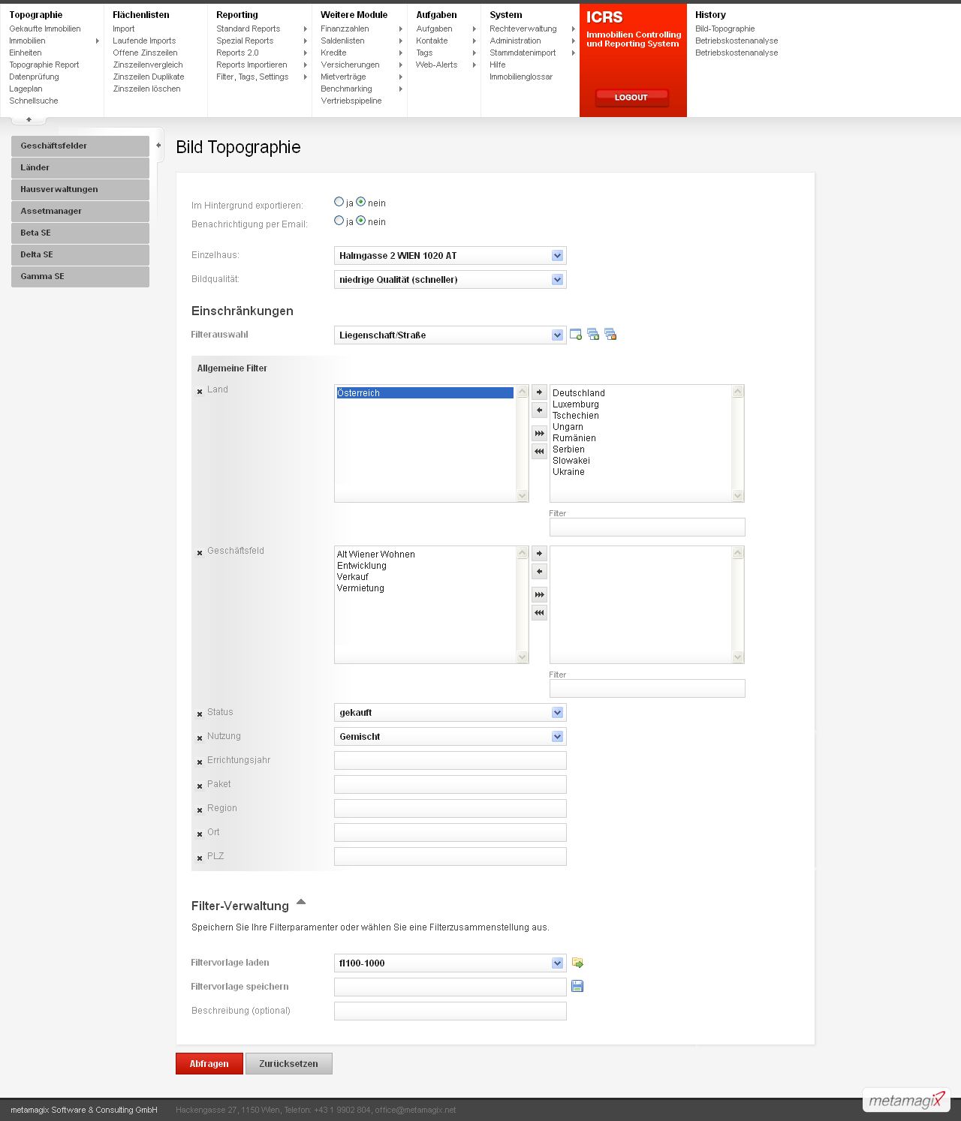Open the Filtervorlage laden dropdown showing fl100-1000

(x=450, y=963)
